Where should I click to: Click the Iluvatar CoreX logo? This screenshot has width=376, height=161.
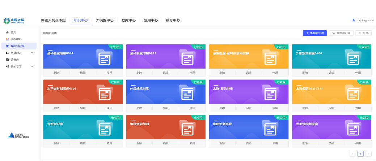[17, 136]
